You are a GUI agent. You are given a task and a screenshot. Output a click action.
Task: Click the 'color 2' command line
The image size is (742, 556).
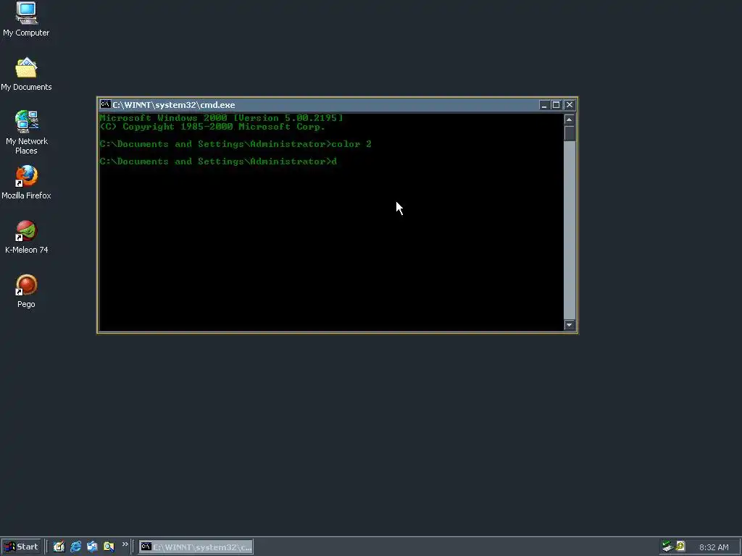click(x=235, y=144)
